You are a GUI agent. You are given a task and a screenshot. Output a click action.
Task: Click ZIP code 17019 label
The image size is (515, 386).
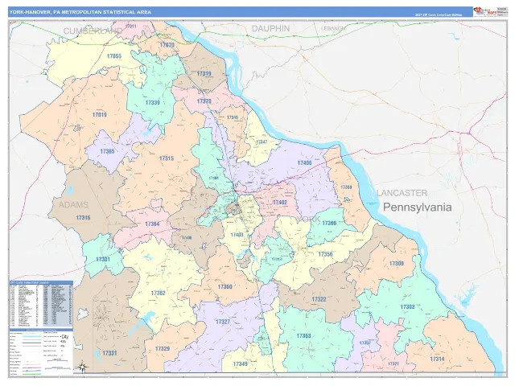click(99, 114)
